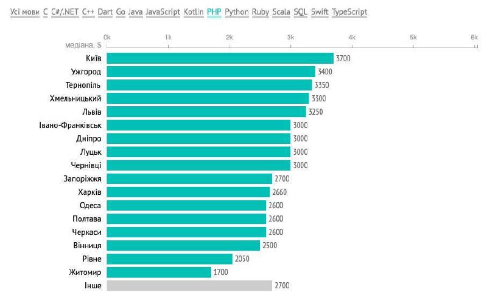Switch to the Python tab
This screenshot has height=298, width=487.
click(237, 12)
